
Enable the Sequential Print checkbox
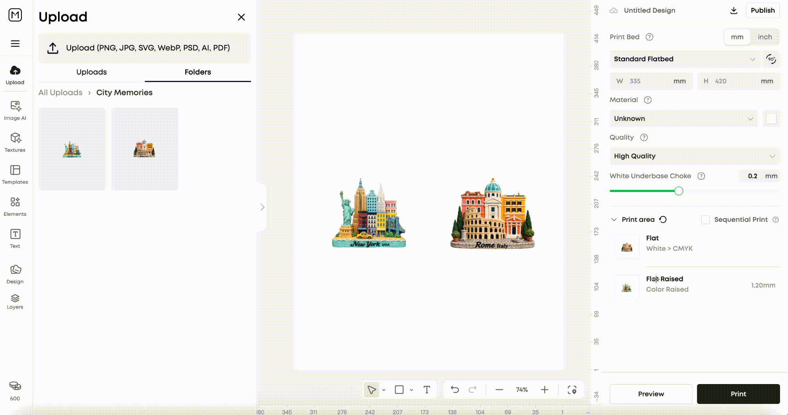[705, 220]
